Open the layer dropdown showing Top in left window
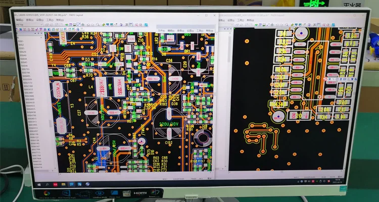379x202 pixels. click(x=29, y=25)
